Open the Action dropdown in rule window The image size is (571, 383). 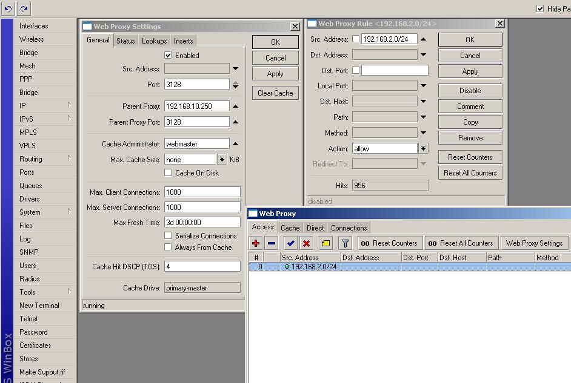tap(423, 149)
